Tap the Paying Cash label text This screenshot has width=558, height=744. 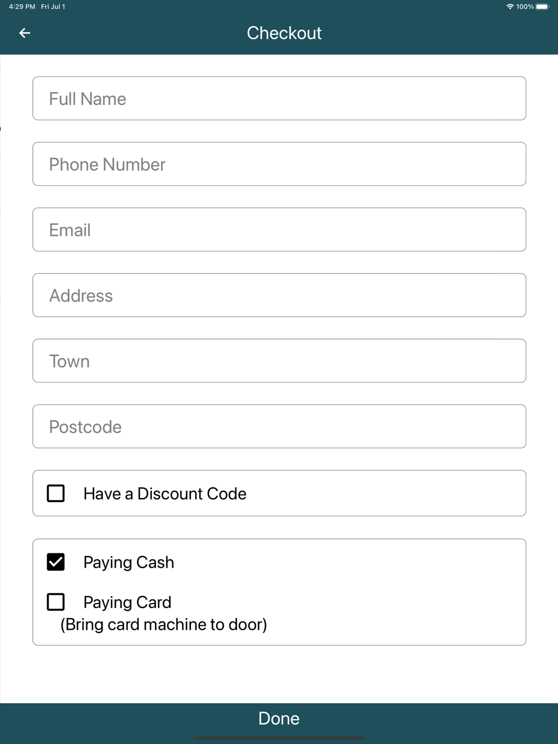click(129, 562)
